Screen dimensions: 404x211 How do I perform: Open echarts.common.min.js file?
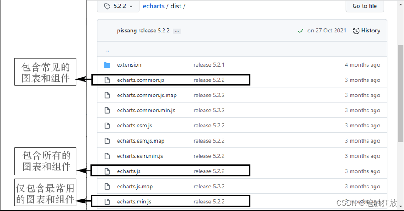point(146,110)
